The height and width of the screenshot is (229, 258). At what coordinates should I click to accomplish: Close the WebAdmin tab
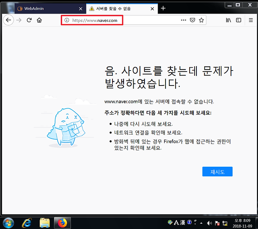(x=81, y=9)
